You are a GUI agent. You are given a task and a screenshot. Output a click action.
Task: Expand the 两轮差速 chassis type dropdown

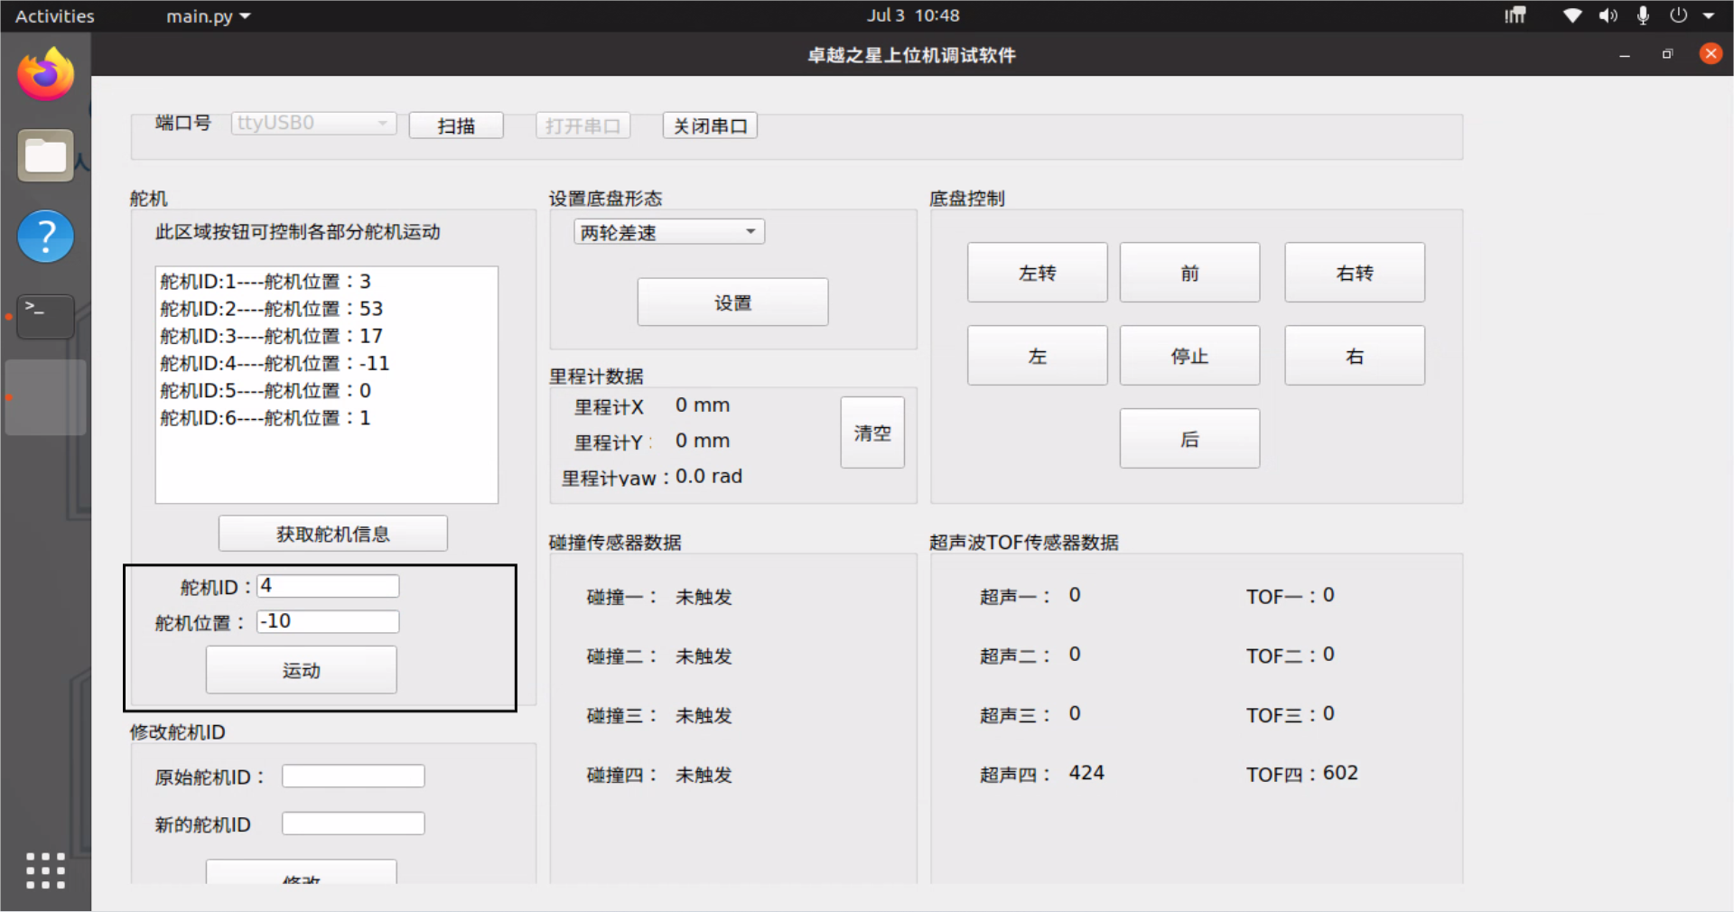tap(669, 232)
